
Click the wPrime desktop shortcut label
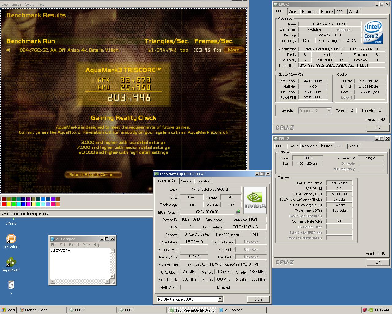(x=11, y=224)
